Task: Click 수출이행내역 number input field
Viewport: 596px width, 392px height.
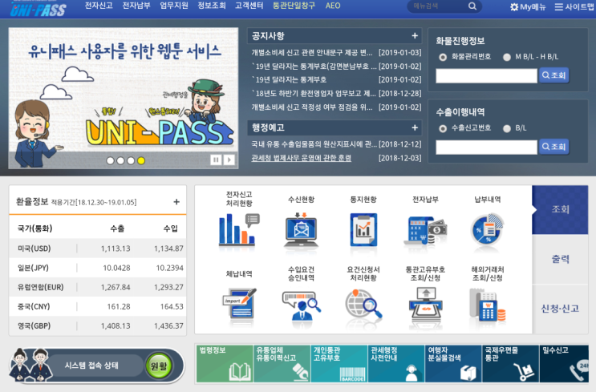Action: (x=487, y=147)
